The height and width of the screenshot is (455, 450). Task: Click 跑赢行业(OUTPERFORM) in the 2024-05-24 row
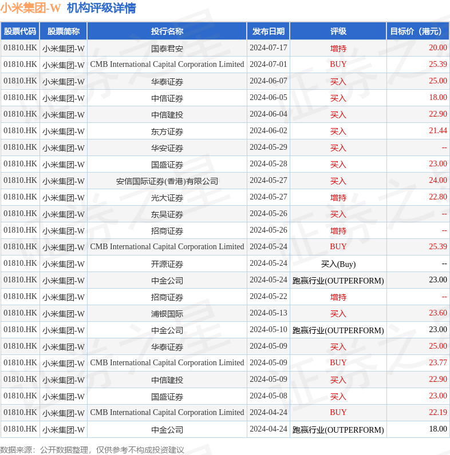[338, 280]
